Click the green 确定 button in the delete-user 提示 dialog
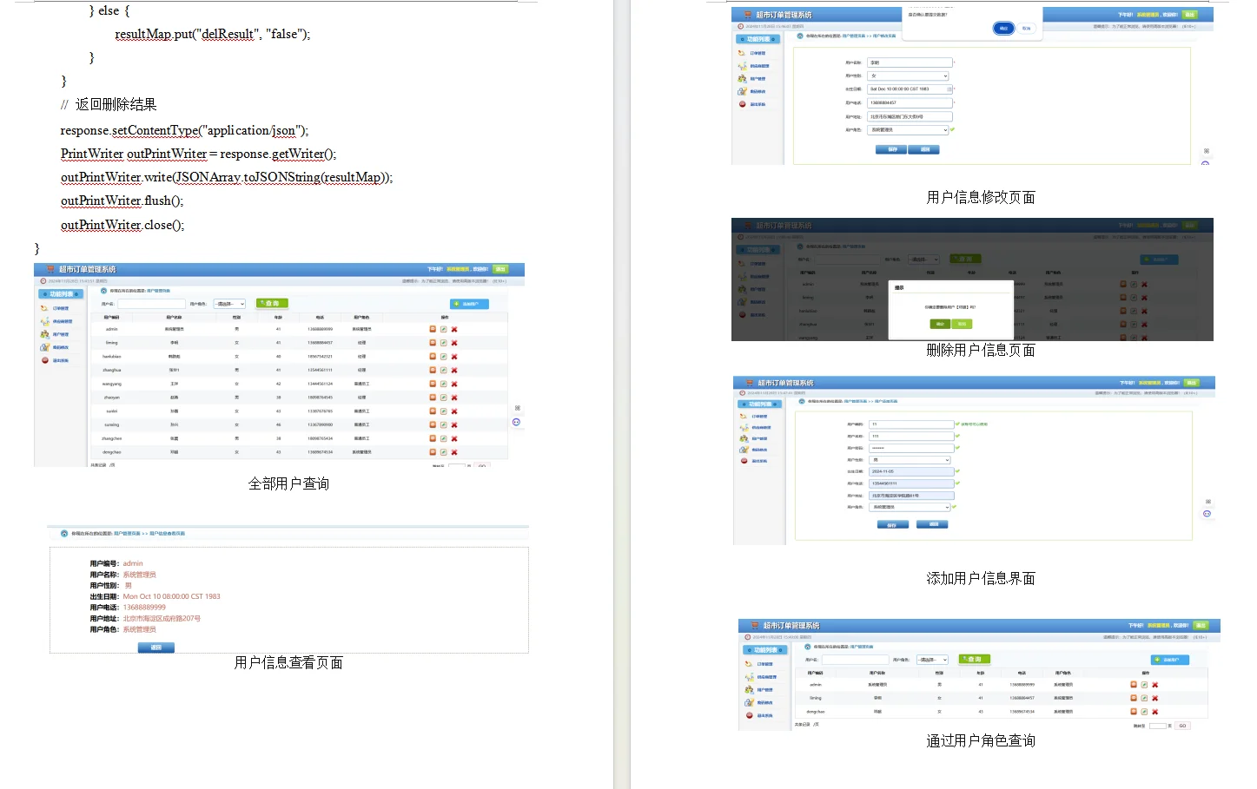Image resolution: width=1257 pixels, height=789 pixels. coord(939,324)
